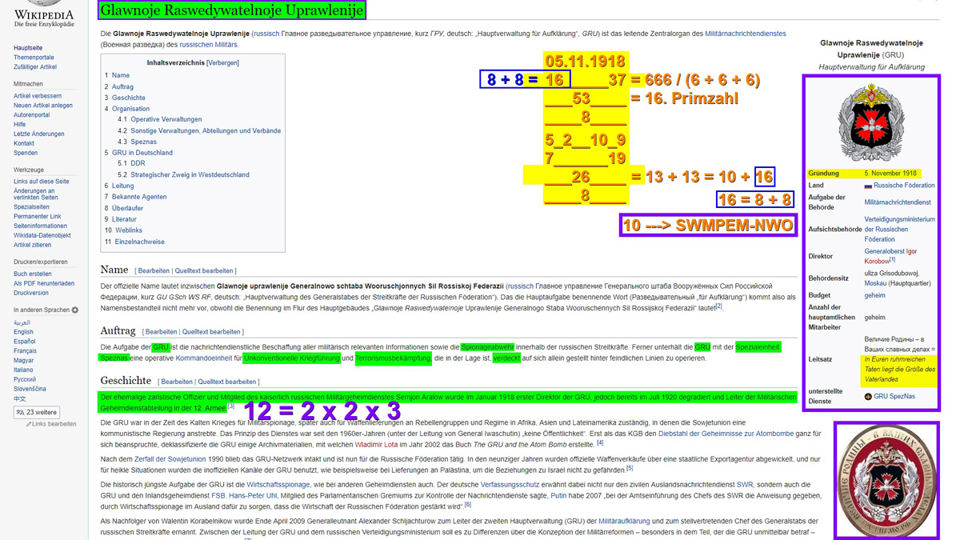Jump to 5.2 Strategischer Zweig in Westdeutschland
The width and height of the screenshot is (960, 540).
click(x=184, y=174)
